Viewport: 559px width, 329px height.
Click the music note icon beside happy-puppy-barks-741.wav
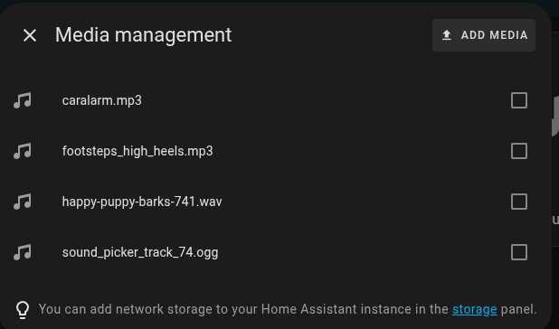23,202
